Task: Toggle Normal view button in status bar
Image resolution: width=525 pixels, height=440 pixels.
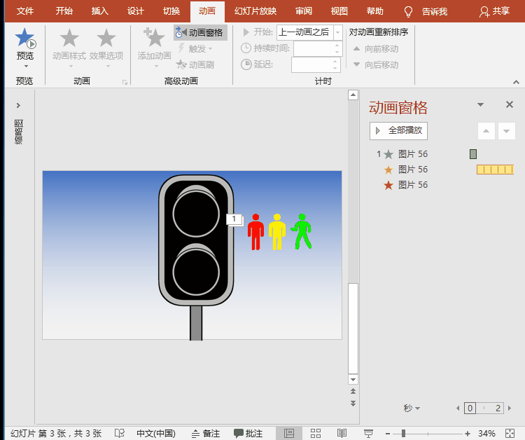Action: 289,434
